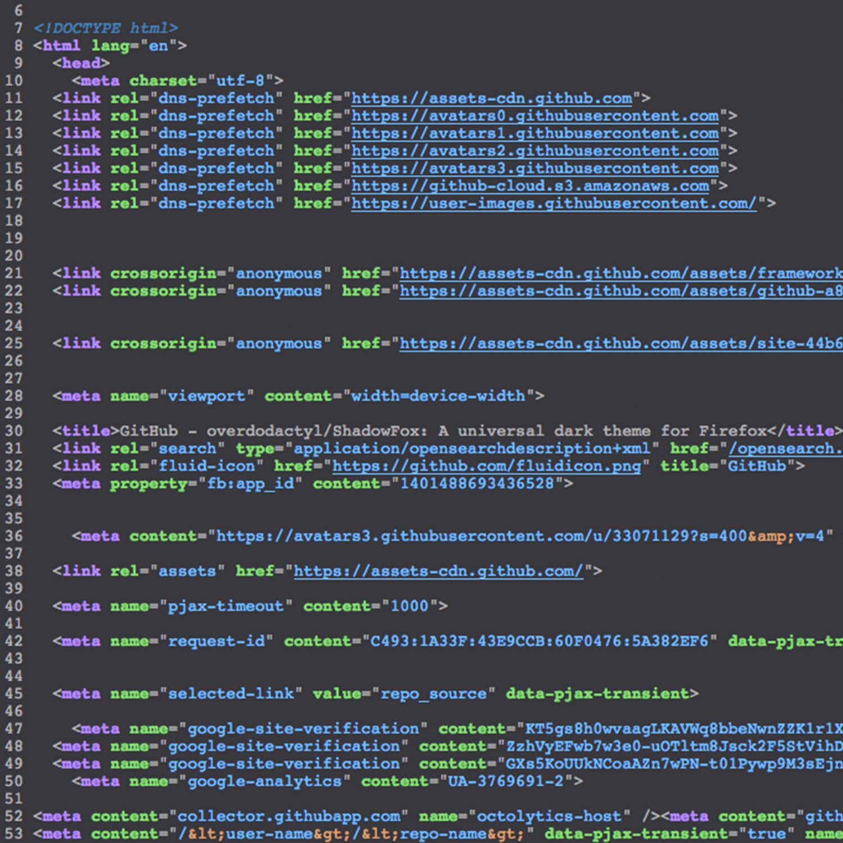Click the data-pjax-transient attribute on line 45

tap(597, 694)
